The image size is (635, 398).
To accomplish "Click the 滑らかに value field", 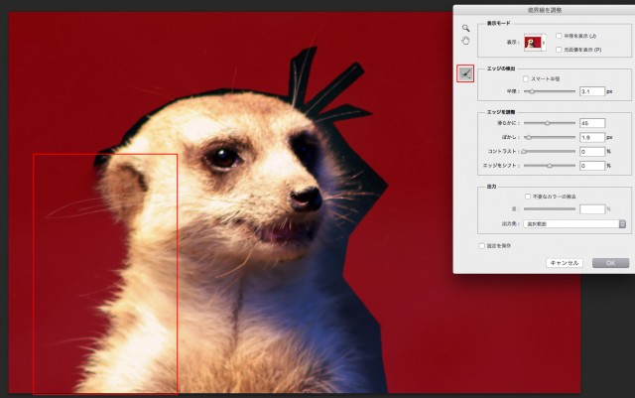I will (x=591, y=123).
